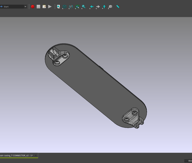This screenshot has width=192, height=163.
Task: Click the red prohibition circle toolbar icon
Action: 71,7
